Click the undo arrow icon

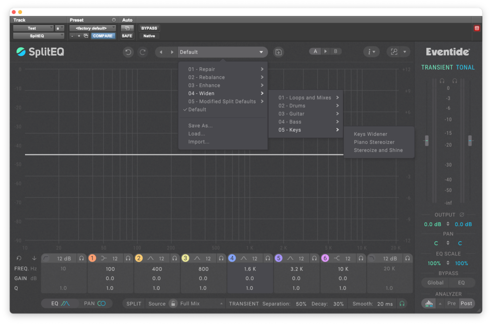pyautogui.click(x=128, y=52)
